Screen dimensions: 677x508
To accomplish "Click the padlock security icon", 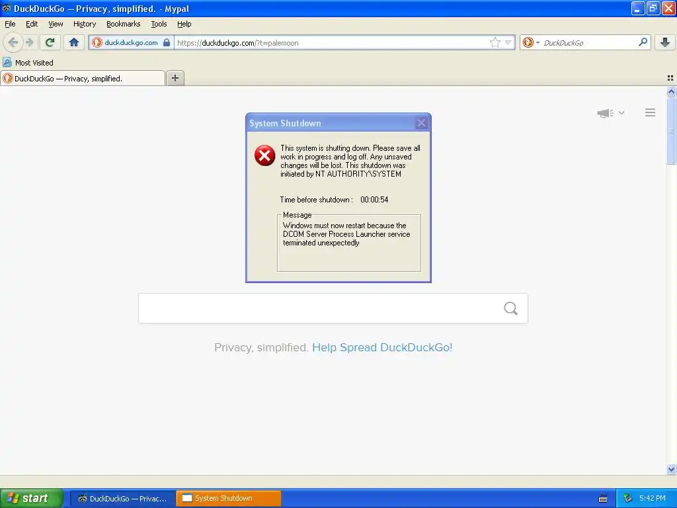I will [x=167, y=42].
